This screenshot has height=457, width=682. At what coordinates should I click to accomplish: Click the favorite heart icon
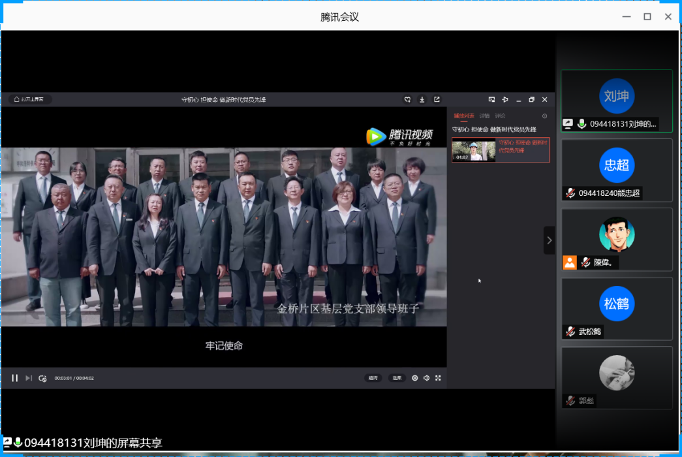point(407,100)
